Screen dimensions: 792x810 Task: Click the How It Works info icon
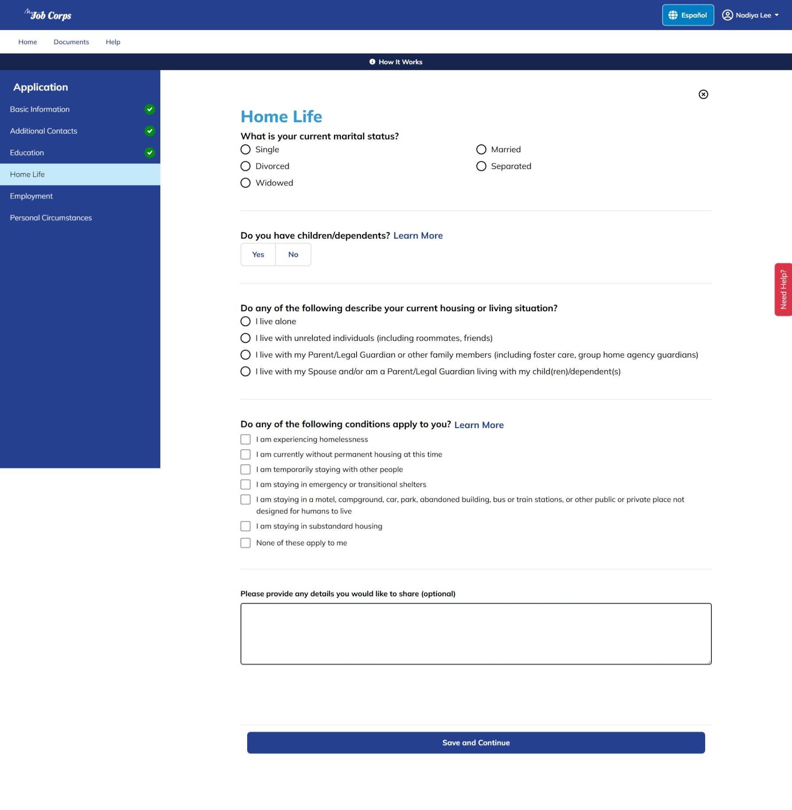pos(372,62)
